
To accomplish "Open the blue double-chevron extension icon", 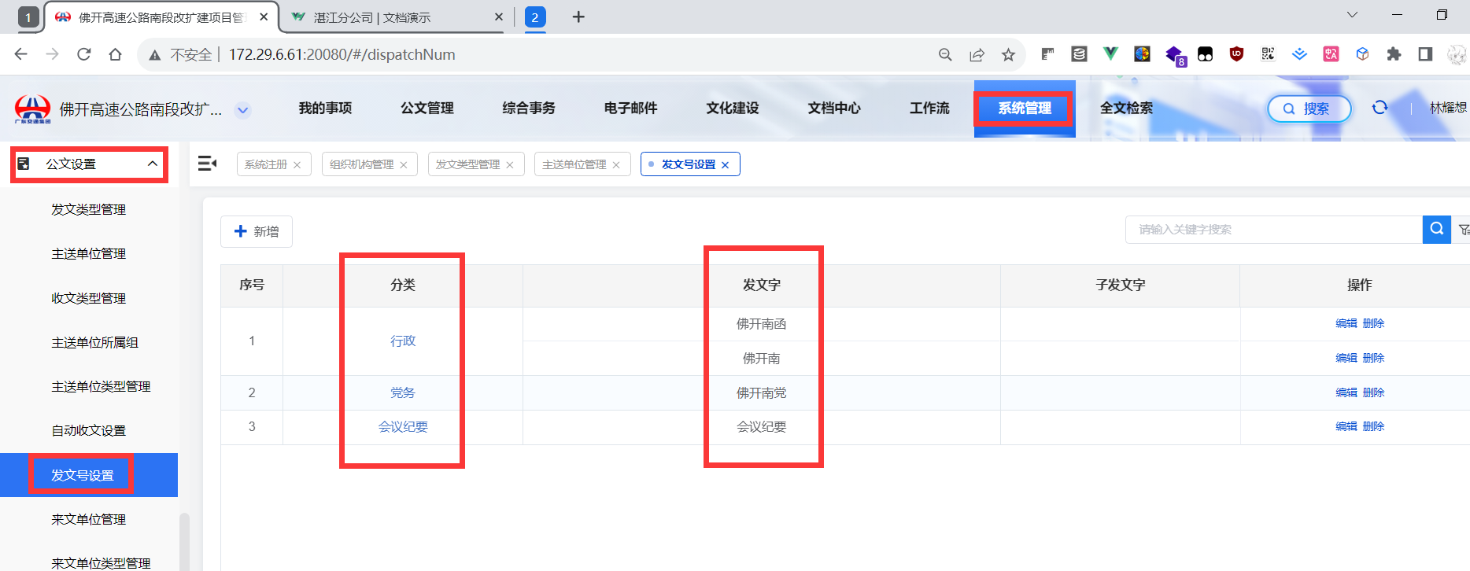I will tap(1299, 54).
